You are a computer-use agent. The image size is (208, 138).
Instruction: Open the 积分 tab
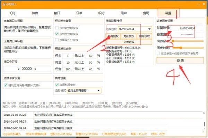pos(101,13)
